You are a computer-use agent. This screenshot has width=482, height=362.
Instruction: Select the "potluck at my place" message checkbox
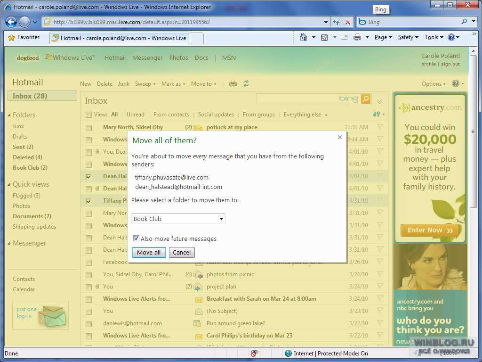(x=89, y=127)
